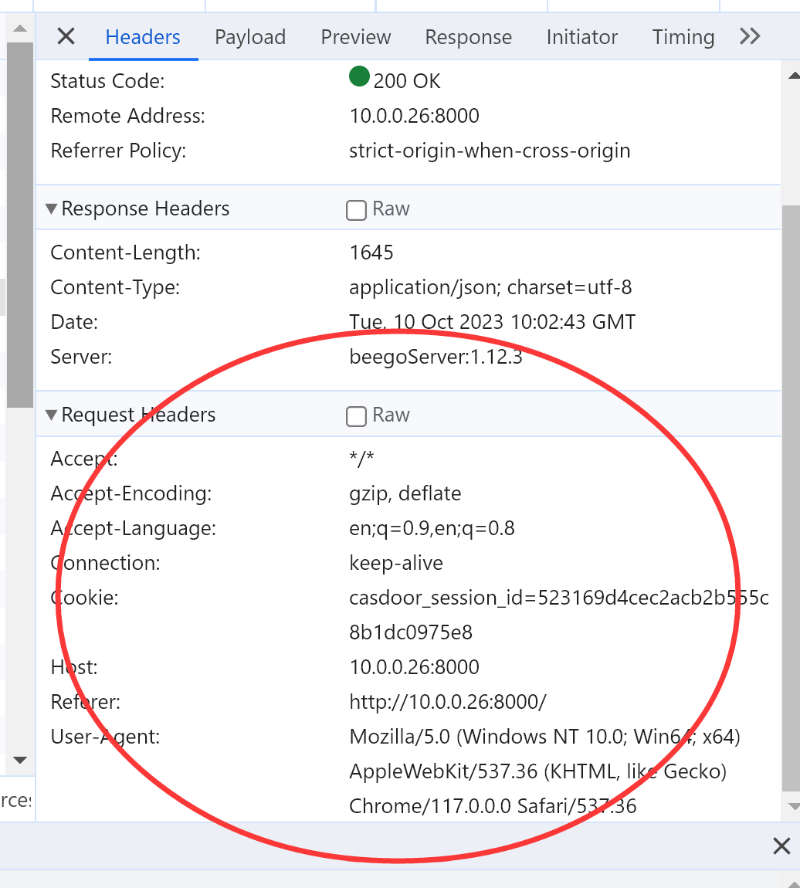800x888 pixels.
Task: Click right scrollbar down arrow
Action: point(793,806)
